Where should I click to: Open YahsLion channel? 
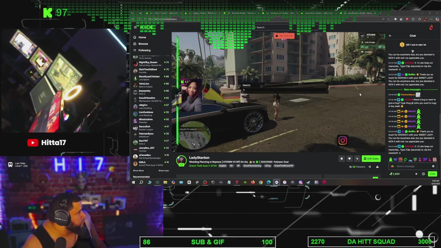151,85
